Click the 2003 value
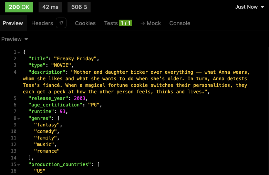Image resolution: width=269 pixels, height=175 pixels. (80, 98)
